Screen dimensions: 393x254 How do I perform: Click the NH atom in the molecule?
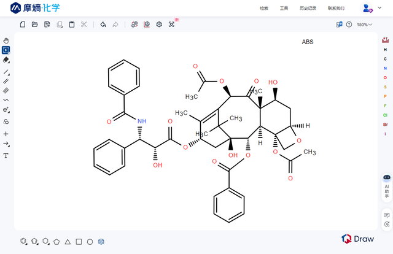[142, 121]
